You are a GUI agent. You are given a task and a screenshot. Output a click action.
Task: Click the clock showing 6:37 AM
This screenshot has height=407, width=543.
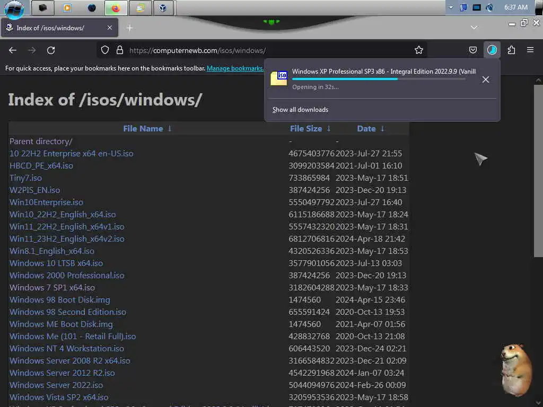pyautogui.click(x=515, y=7)
